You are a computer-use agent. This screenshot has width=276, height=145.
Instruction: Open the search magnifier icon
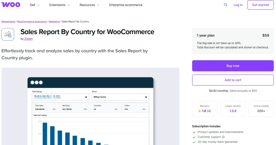(226, 5)
